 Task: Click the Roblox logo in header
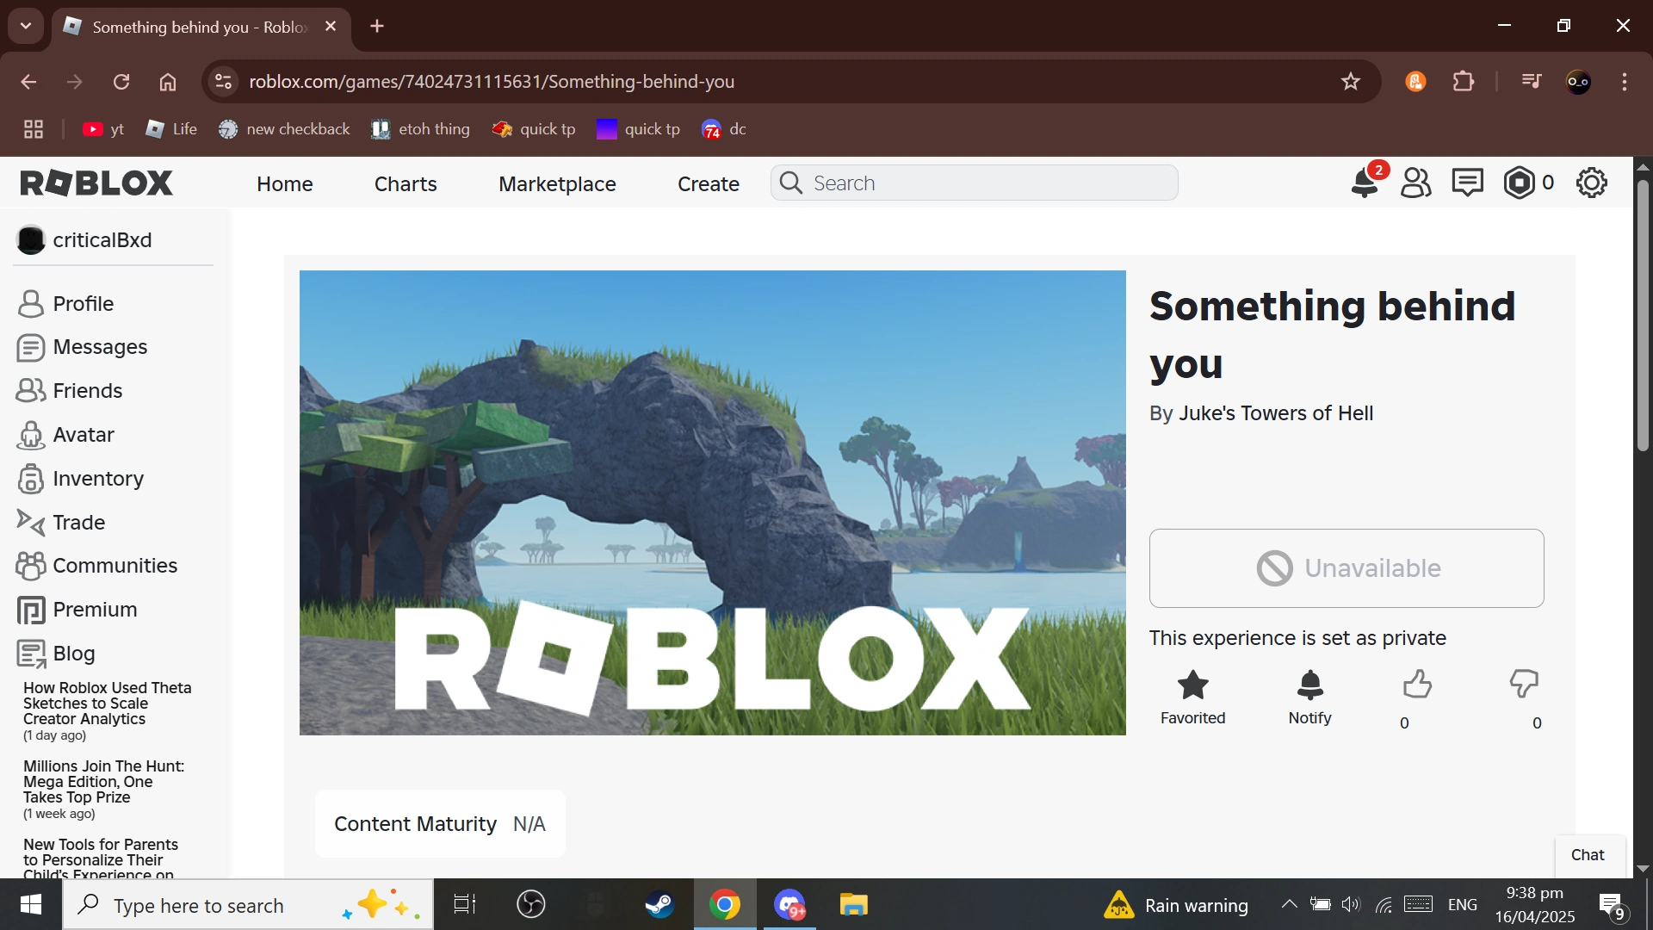[x=96, y=183]
